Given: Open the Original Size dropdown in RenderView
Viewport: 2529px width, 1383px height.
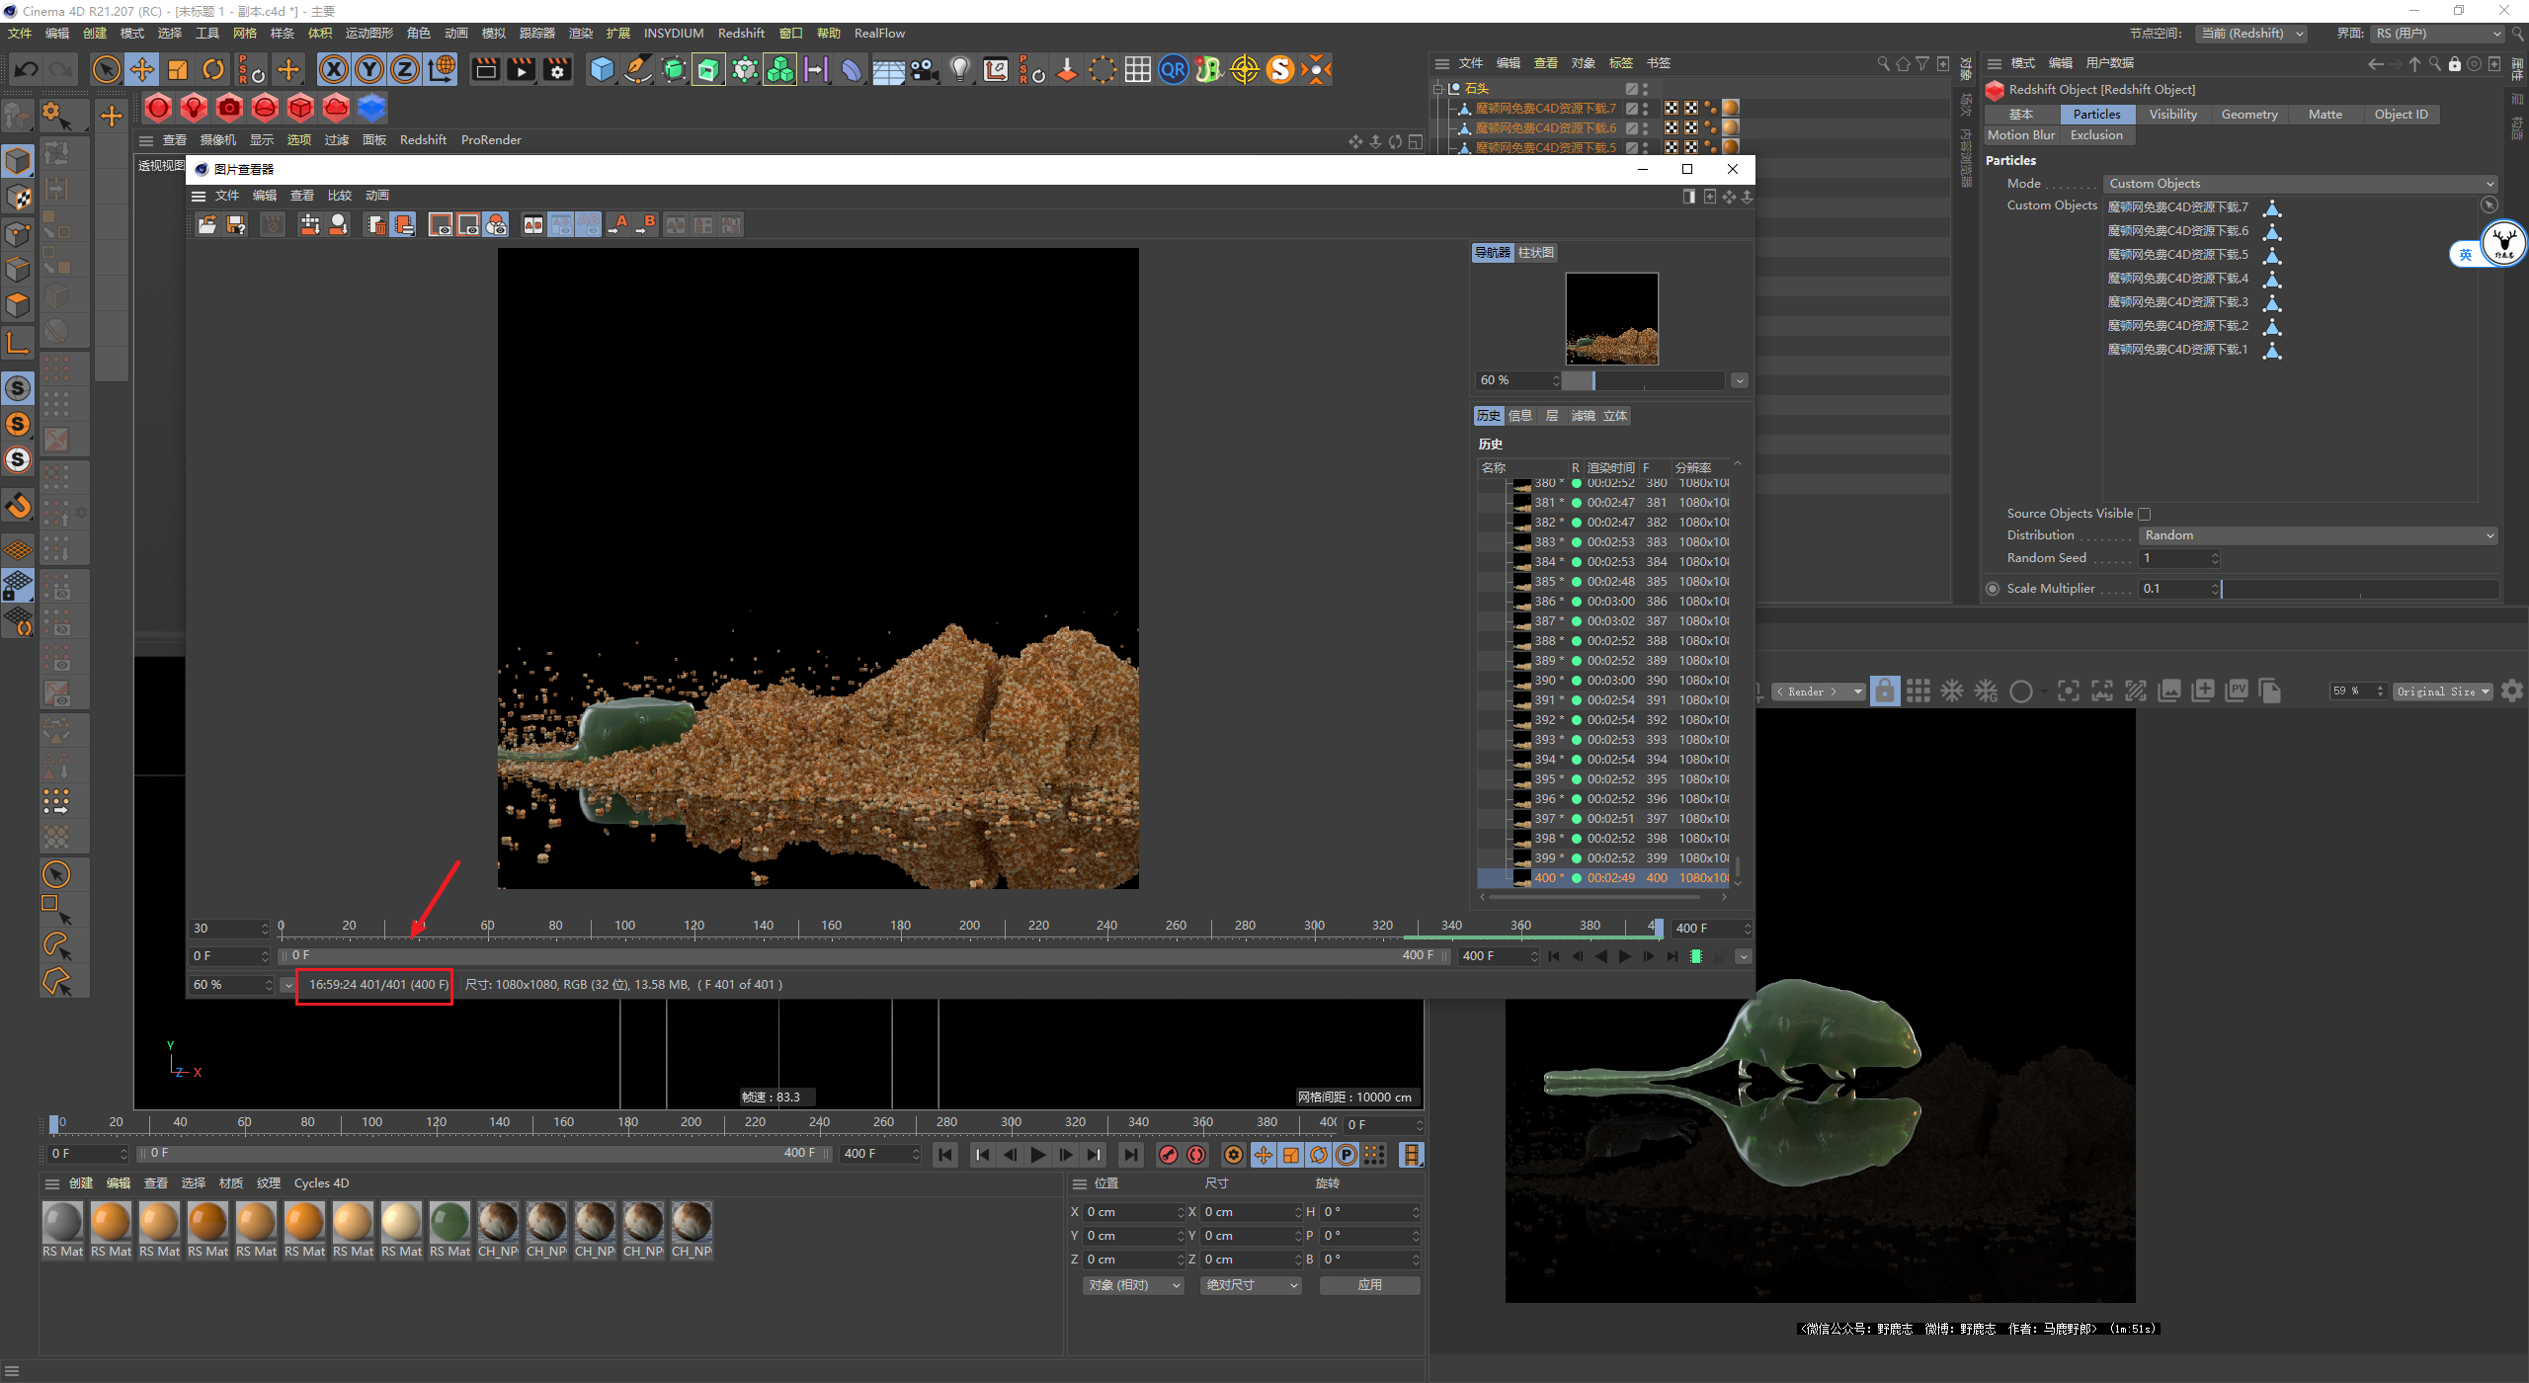Looking at the screenshot, I should 2442,691.
